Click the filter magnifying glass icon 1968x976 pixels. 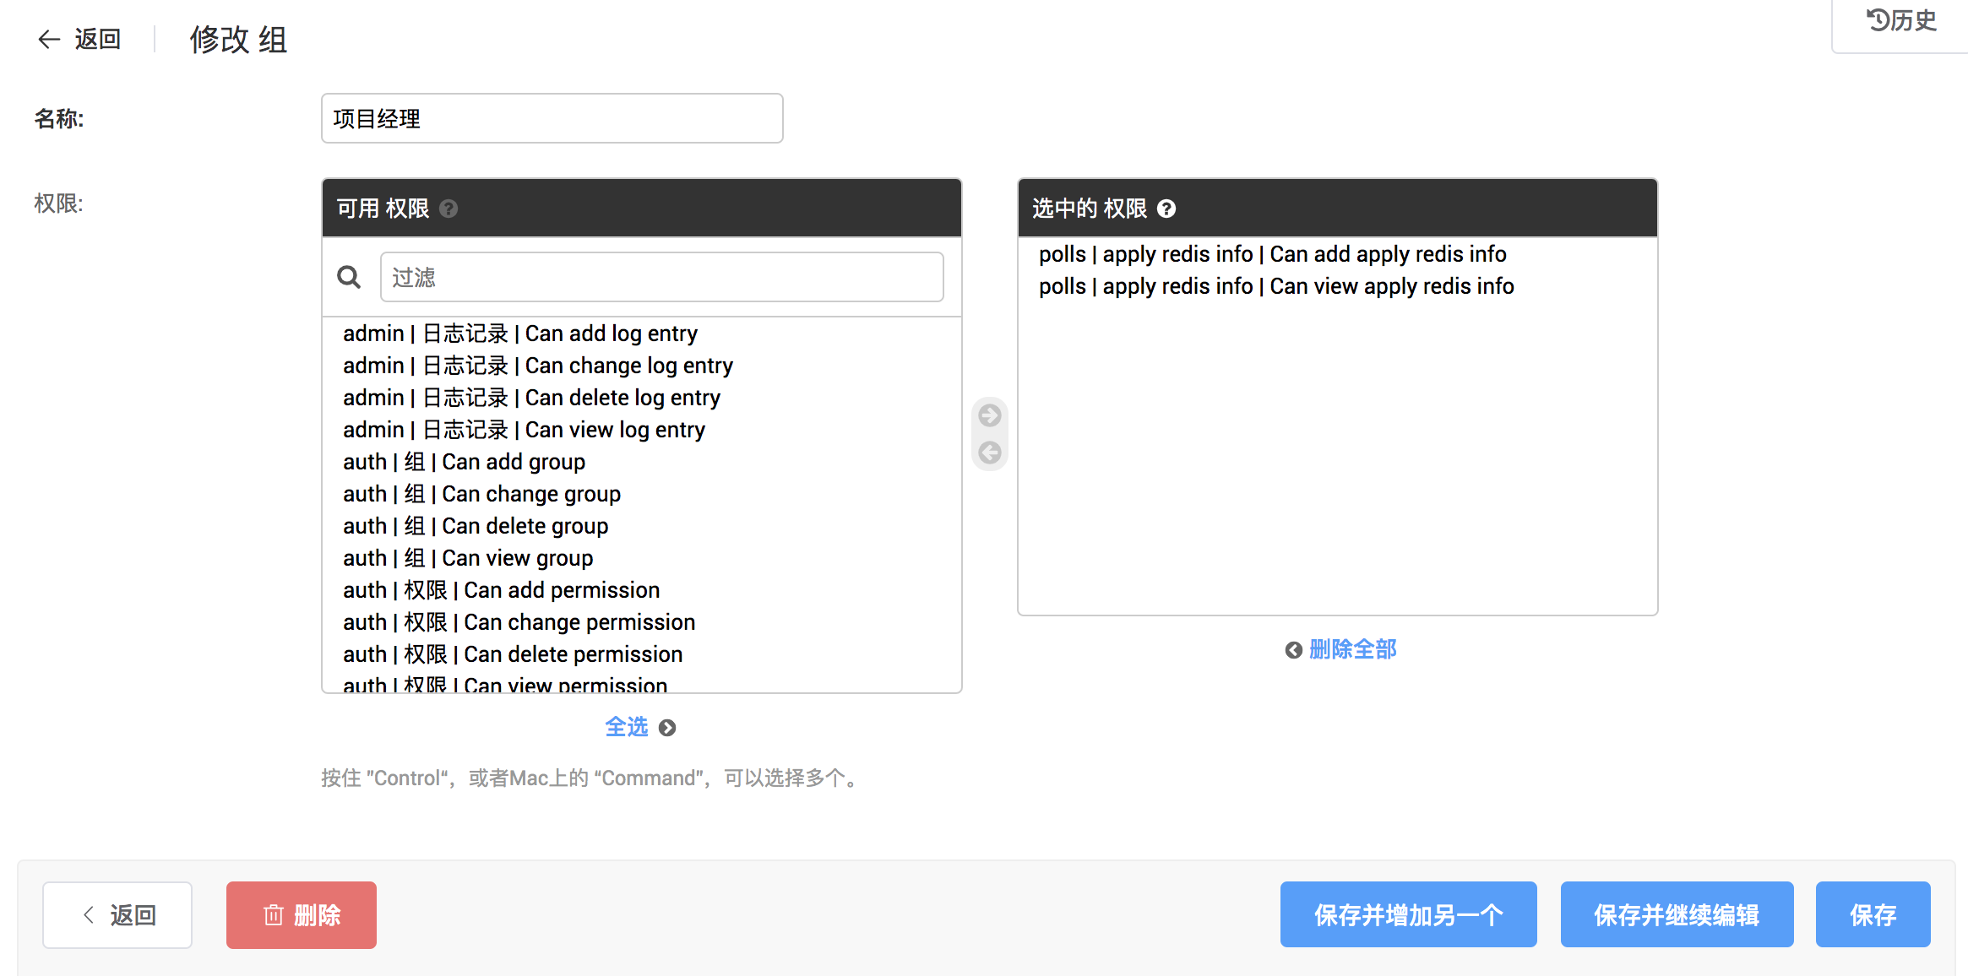coord(349,277)
